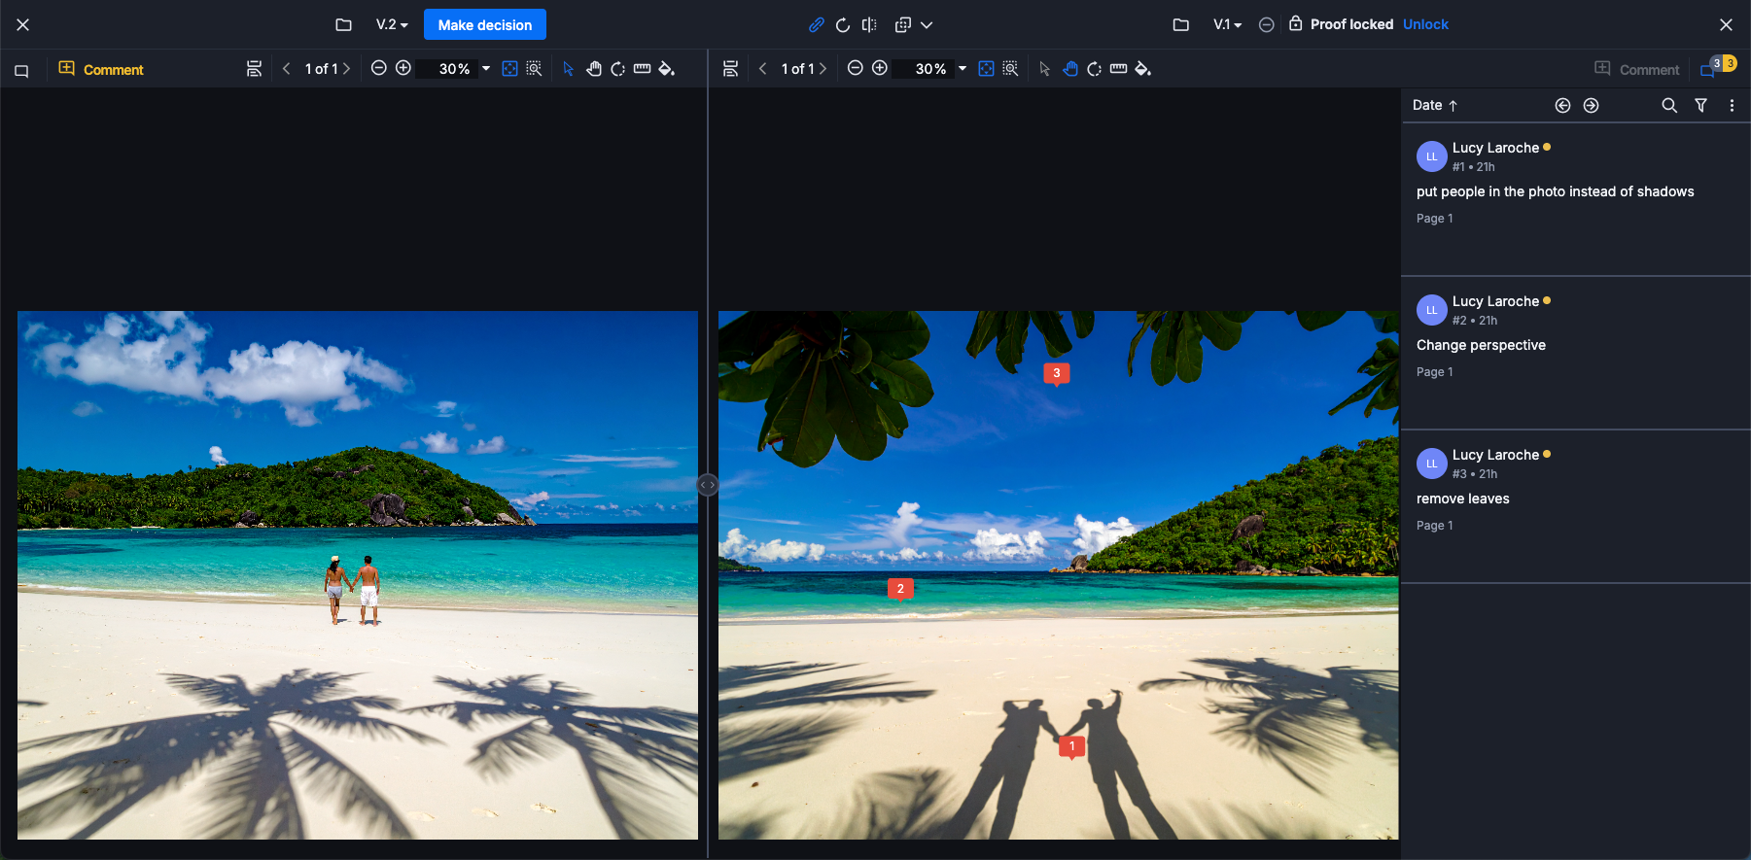Viewport: 1751px width, 860px height.
Task: Zoom out in the right pane
Action: point(856,68)
